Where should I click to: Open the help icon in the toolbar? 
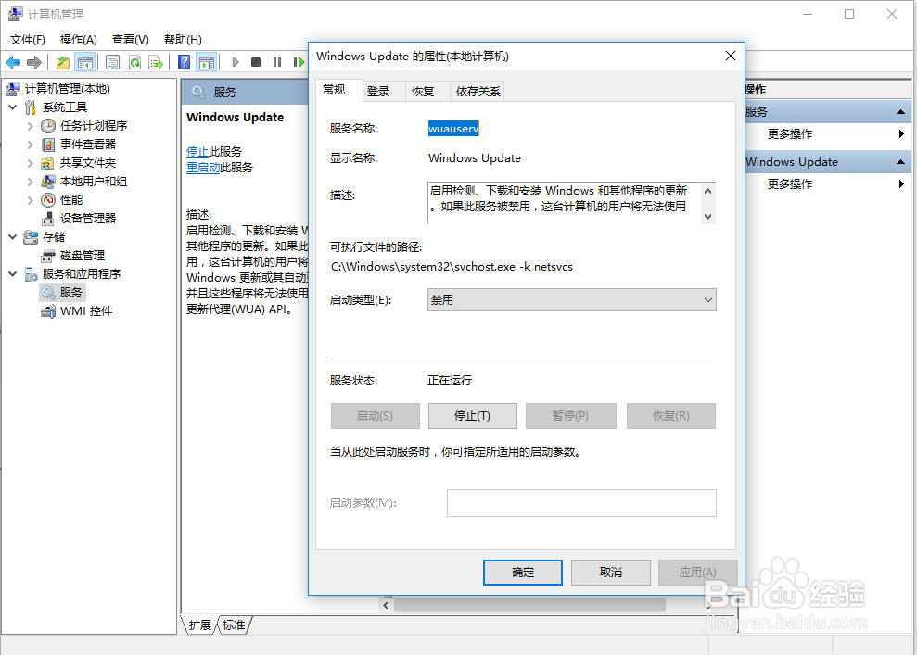coord(184,62)
